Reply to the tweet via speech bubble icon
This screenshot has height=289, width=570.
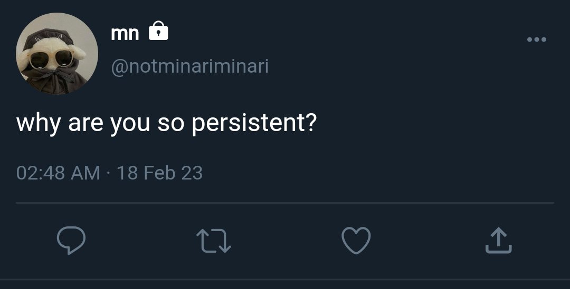[x=71, y=240]
